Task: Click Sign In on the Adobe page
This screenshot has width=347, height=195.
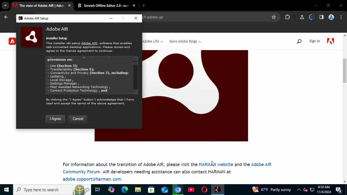Action: pyautogui.click(x=314, y=41)
